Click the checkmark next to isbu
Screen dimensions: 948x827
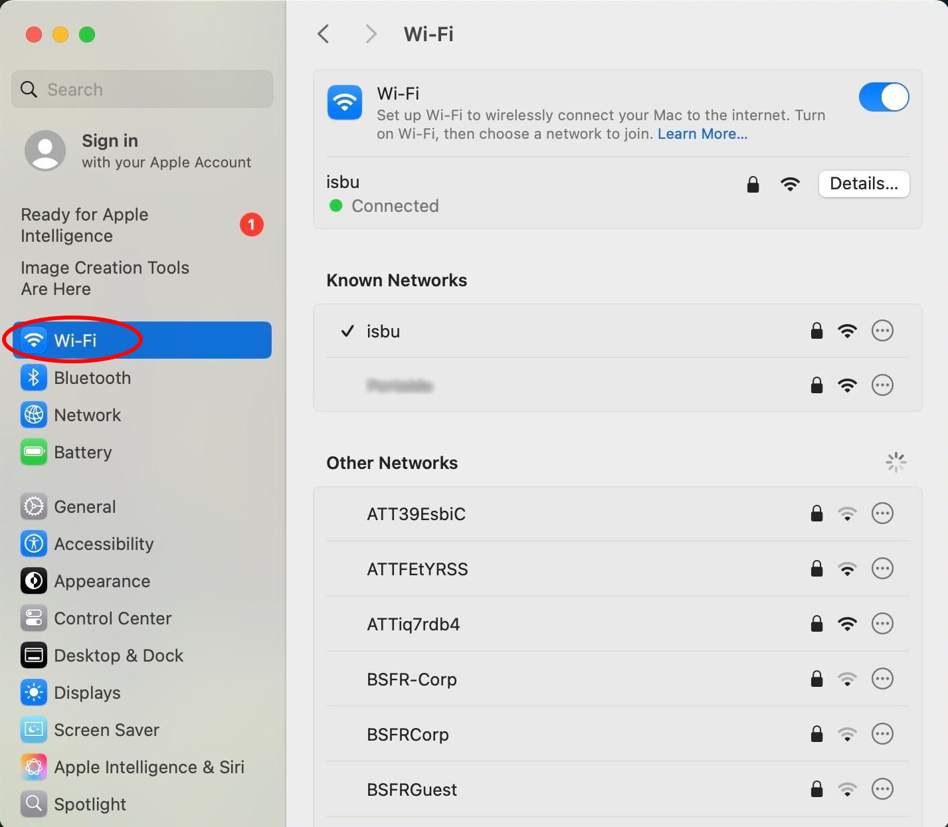pyautogui.click(x=347, y=331)
